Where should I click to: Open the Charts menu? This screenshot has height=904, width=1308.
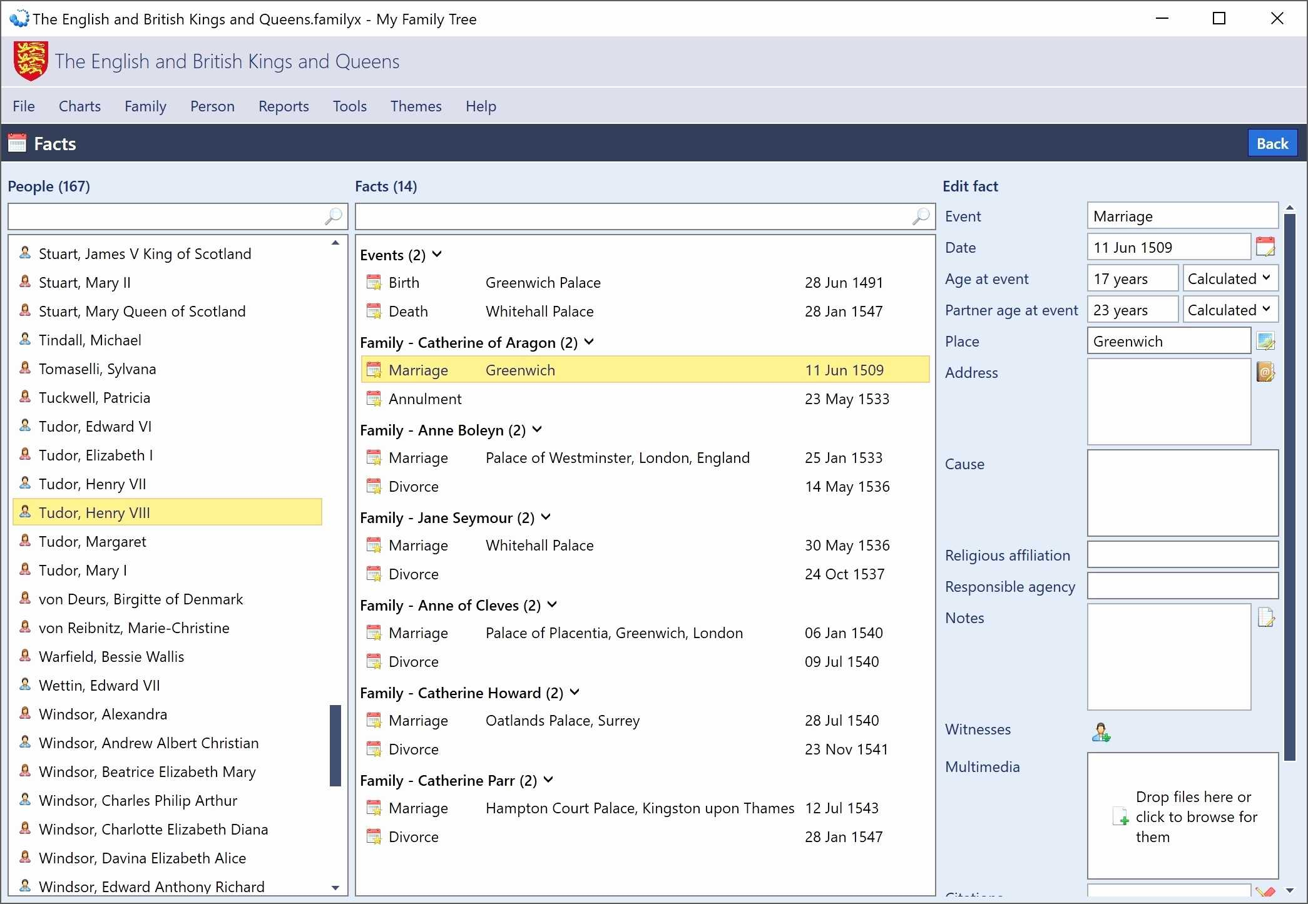point(79,106)
